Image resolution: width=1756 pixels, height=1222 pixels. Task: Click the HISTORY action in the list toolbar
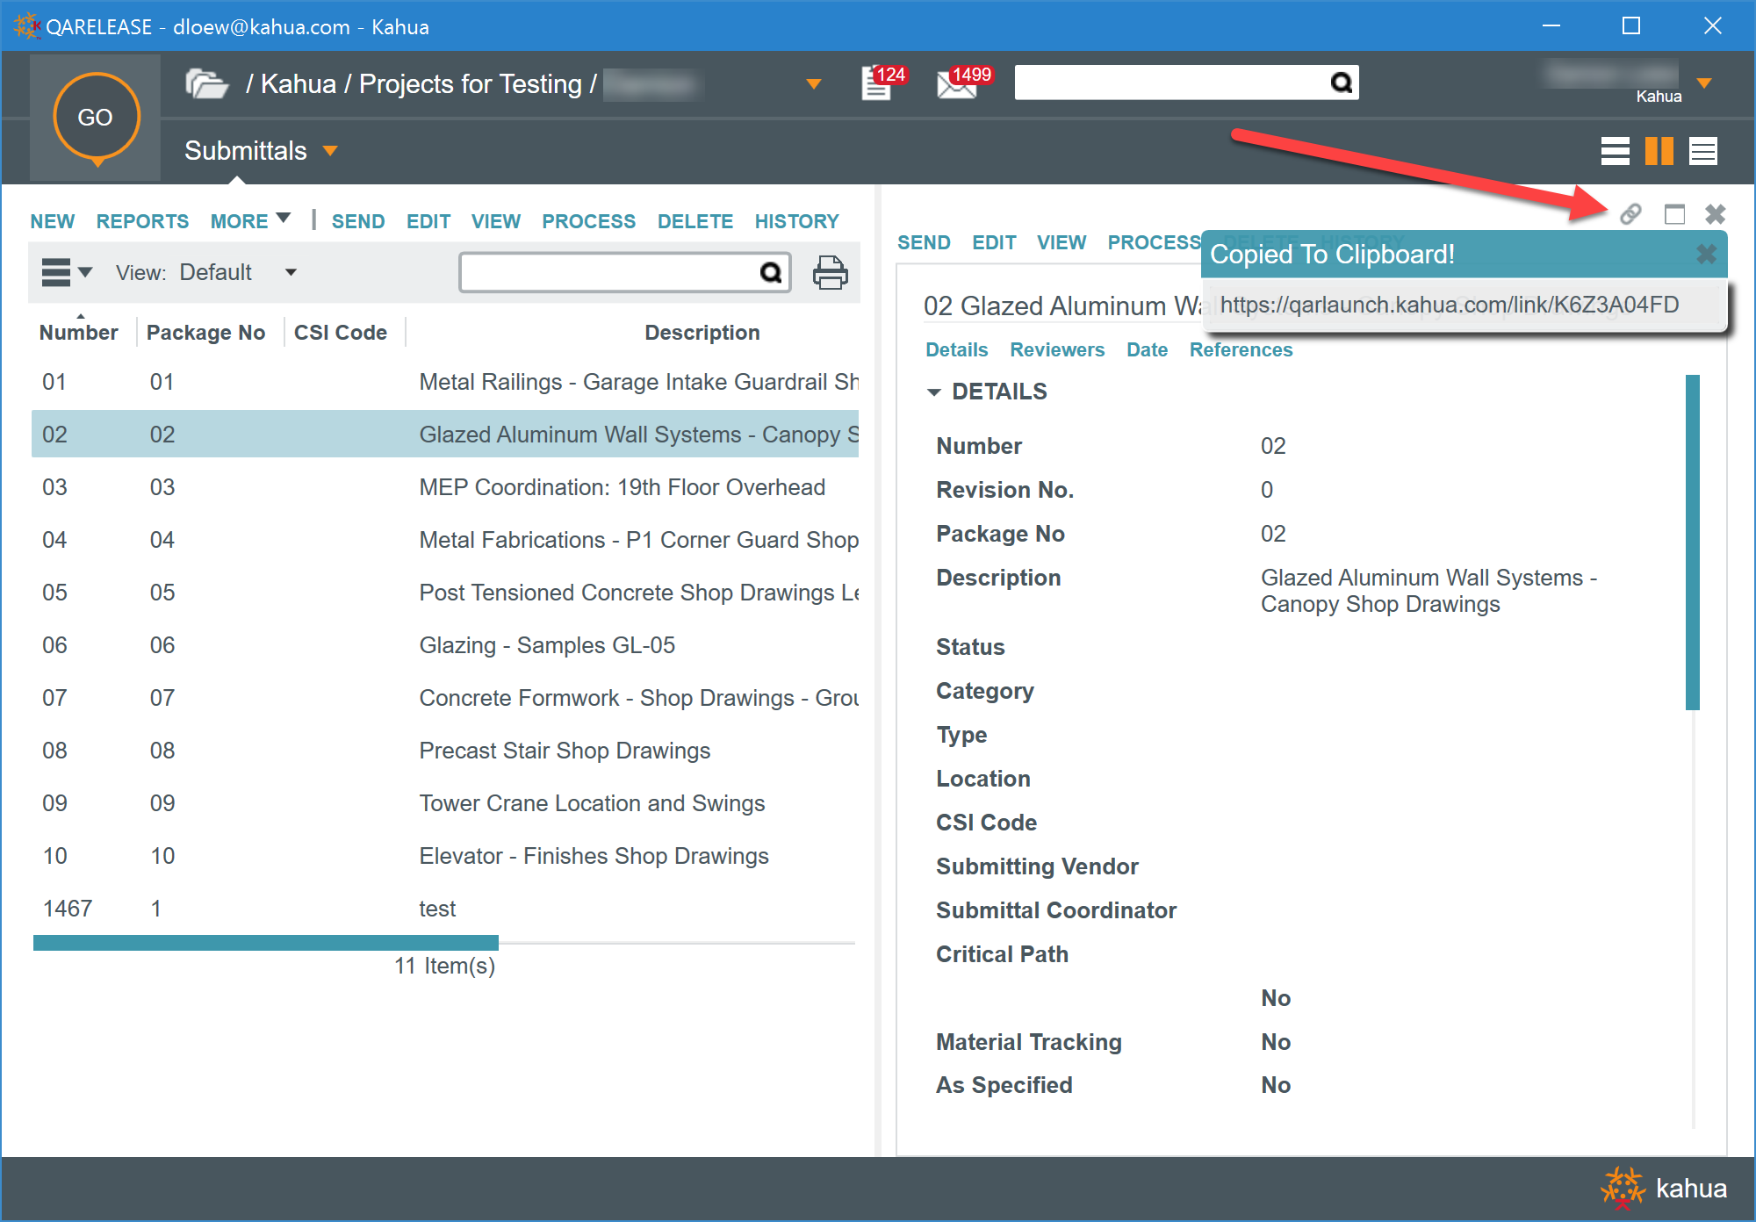tap(796, 221)
